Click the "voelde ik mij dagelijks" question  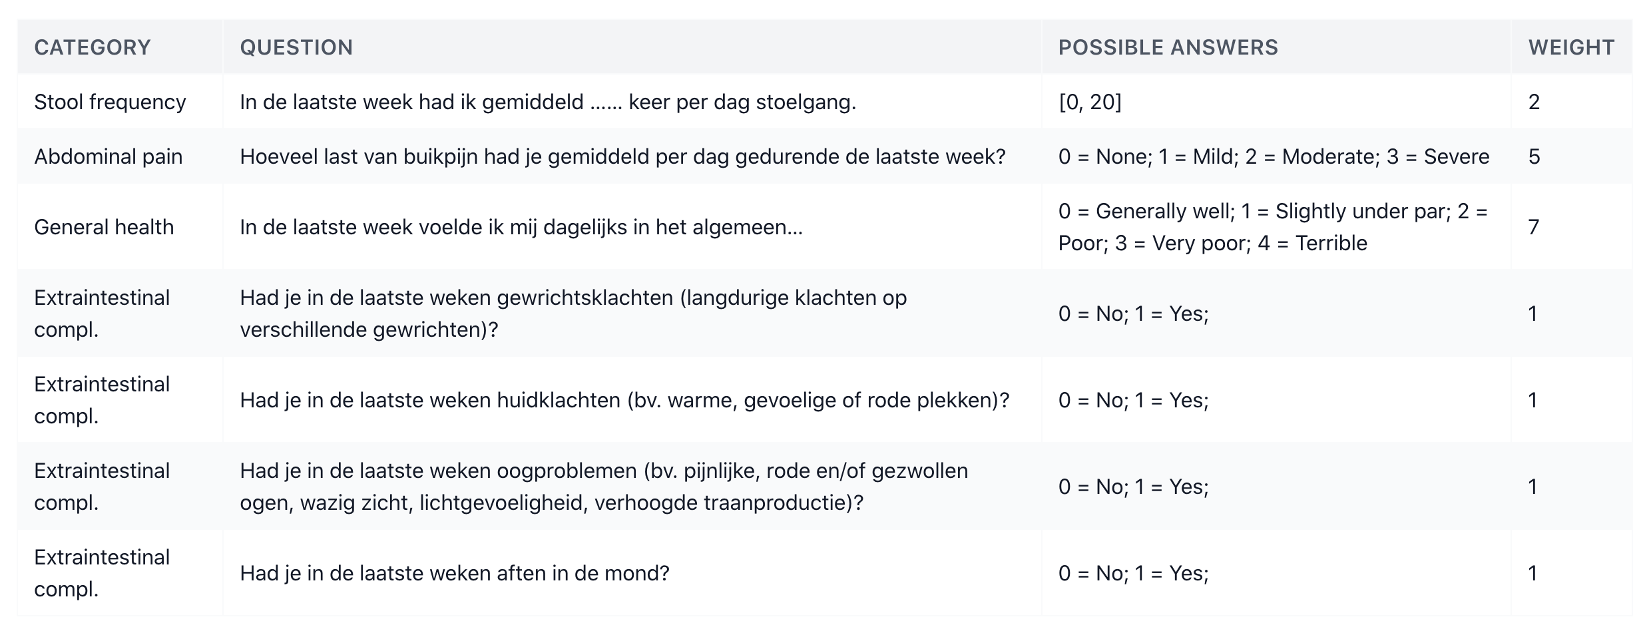pyautogui.click(x=521, y=227)
